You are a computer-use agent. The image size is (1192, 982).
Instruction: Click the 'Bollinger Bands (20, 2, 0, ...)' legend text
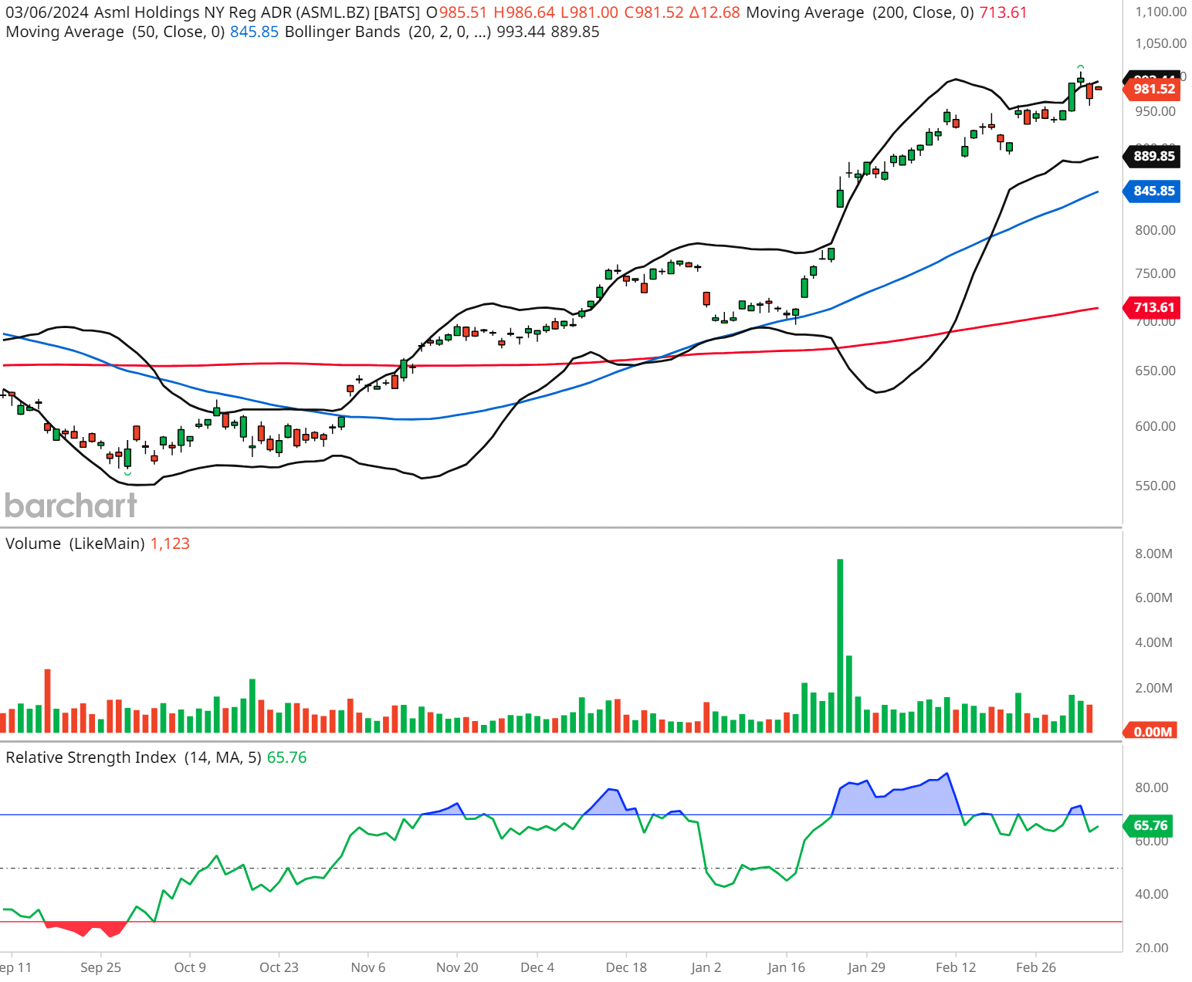click(388, 32)
